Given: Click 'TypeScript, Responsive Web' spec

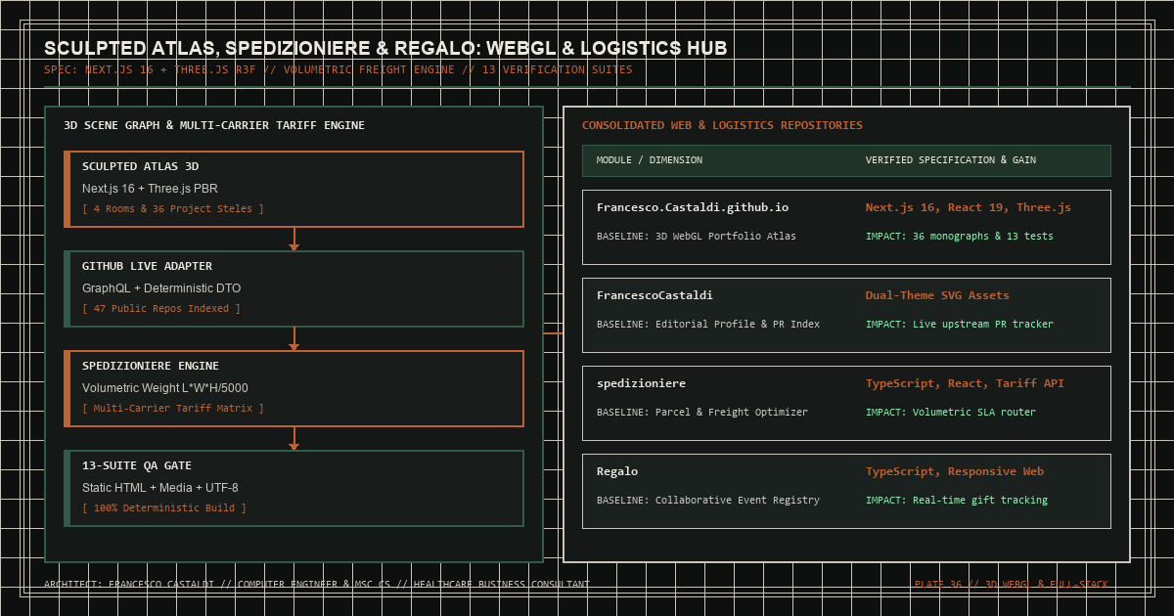Looking at the screenshot, I should [955, 471].
